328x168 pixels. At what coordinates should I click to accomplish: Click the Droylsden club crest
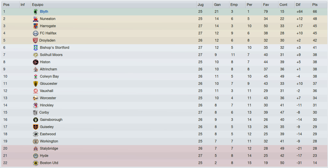(35, 40)
